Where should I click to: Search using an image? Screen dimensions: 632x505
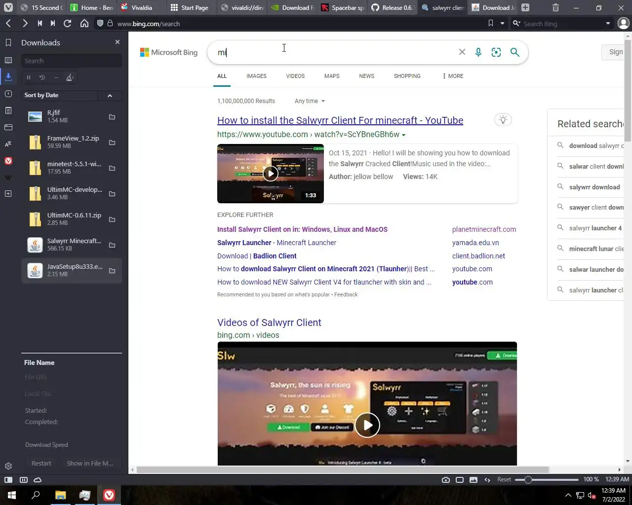[496, 52]
